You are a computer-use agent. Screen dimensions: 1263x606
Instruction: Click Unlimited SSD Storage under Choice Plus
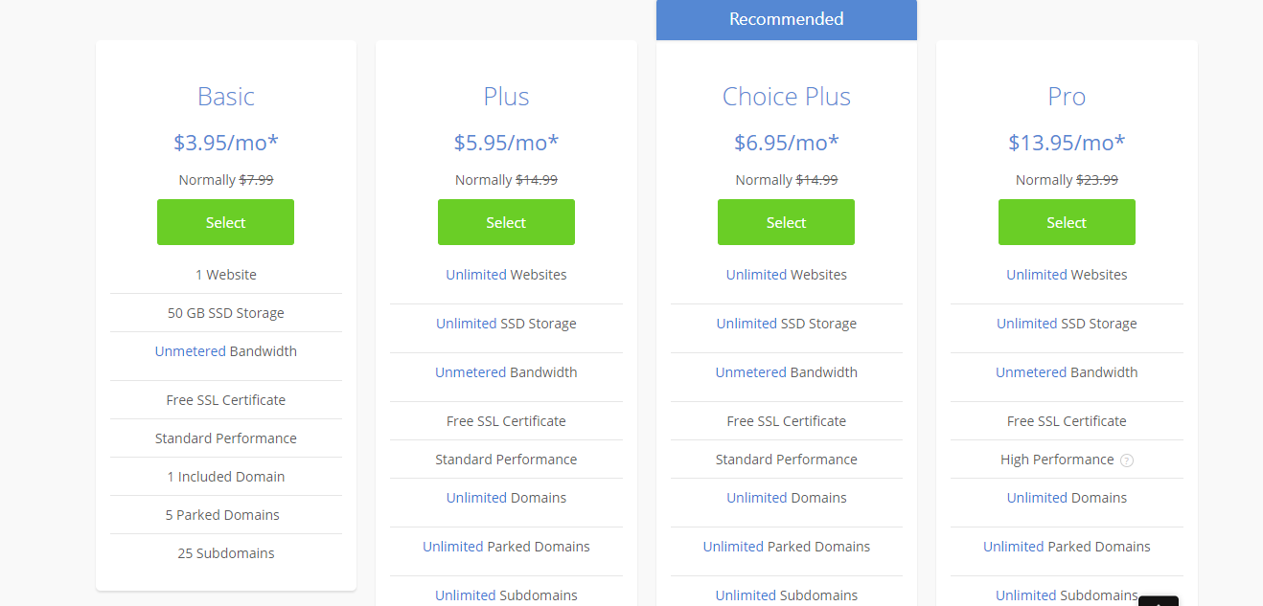[x=786, y=324]
